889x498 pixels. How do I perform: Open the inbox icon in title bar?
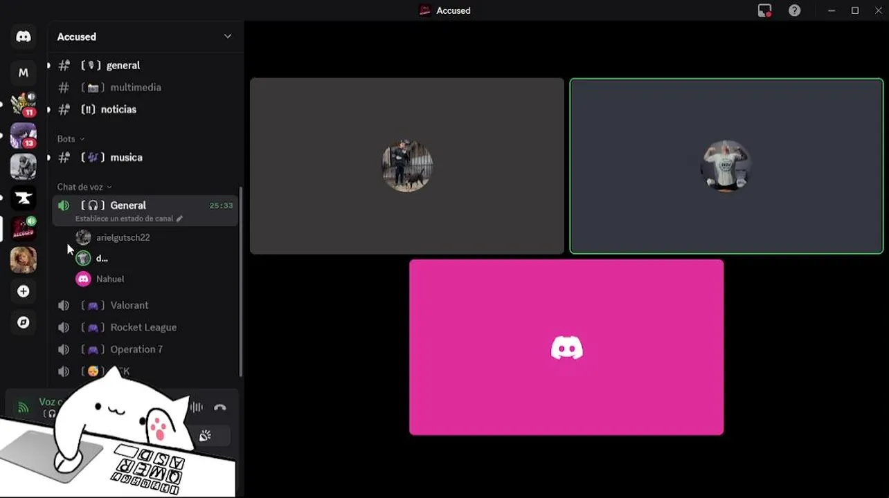(764, 10)
